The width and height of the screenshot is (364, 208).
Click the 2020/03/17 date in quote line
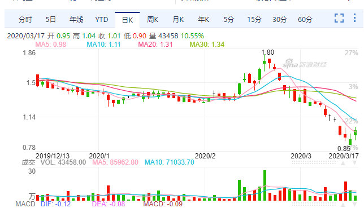click(x=26, y=36)
